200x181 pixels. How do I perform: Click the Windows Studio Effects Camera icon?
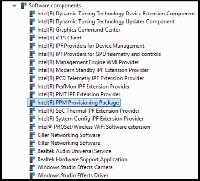pos(32,167)
